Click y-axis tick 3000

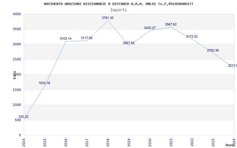tap(17, 44)
